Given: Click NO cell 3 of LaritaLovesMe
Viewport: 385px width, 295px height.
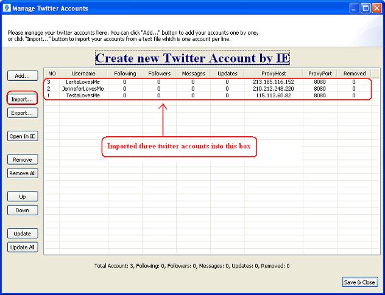Looking at the screenshot, I should pyautogui.click(x=48, y=82).
